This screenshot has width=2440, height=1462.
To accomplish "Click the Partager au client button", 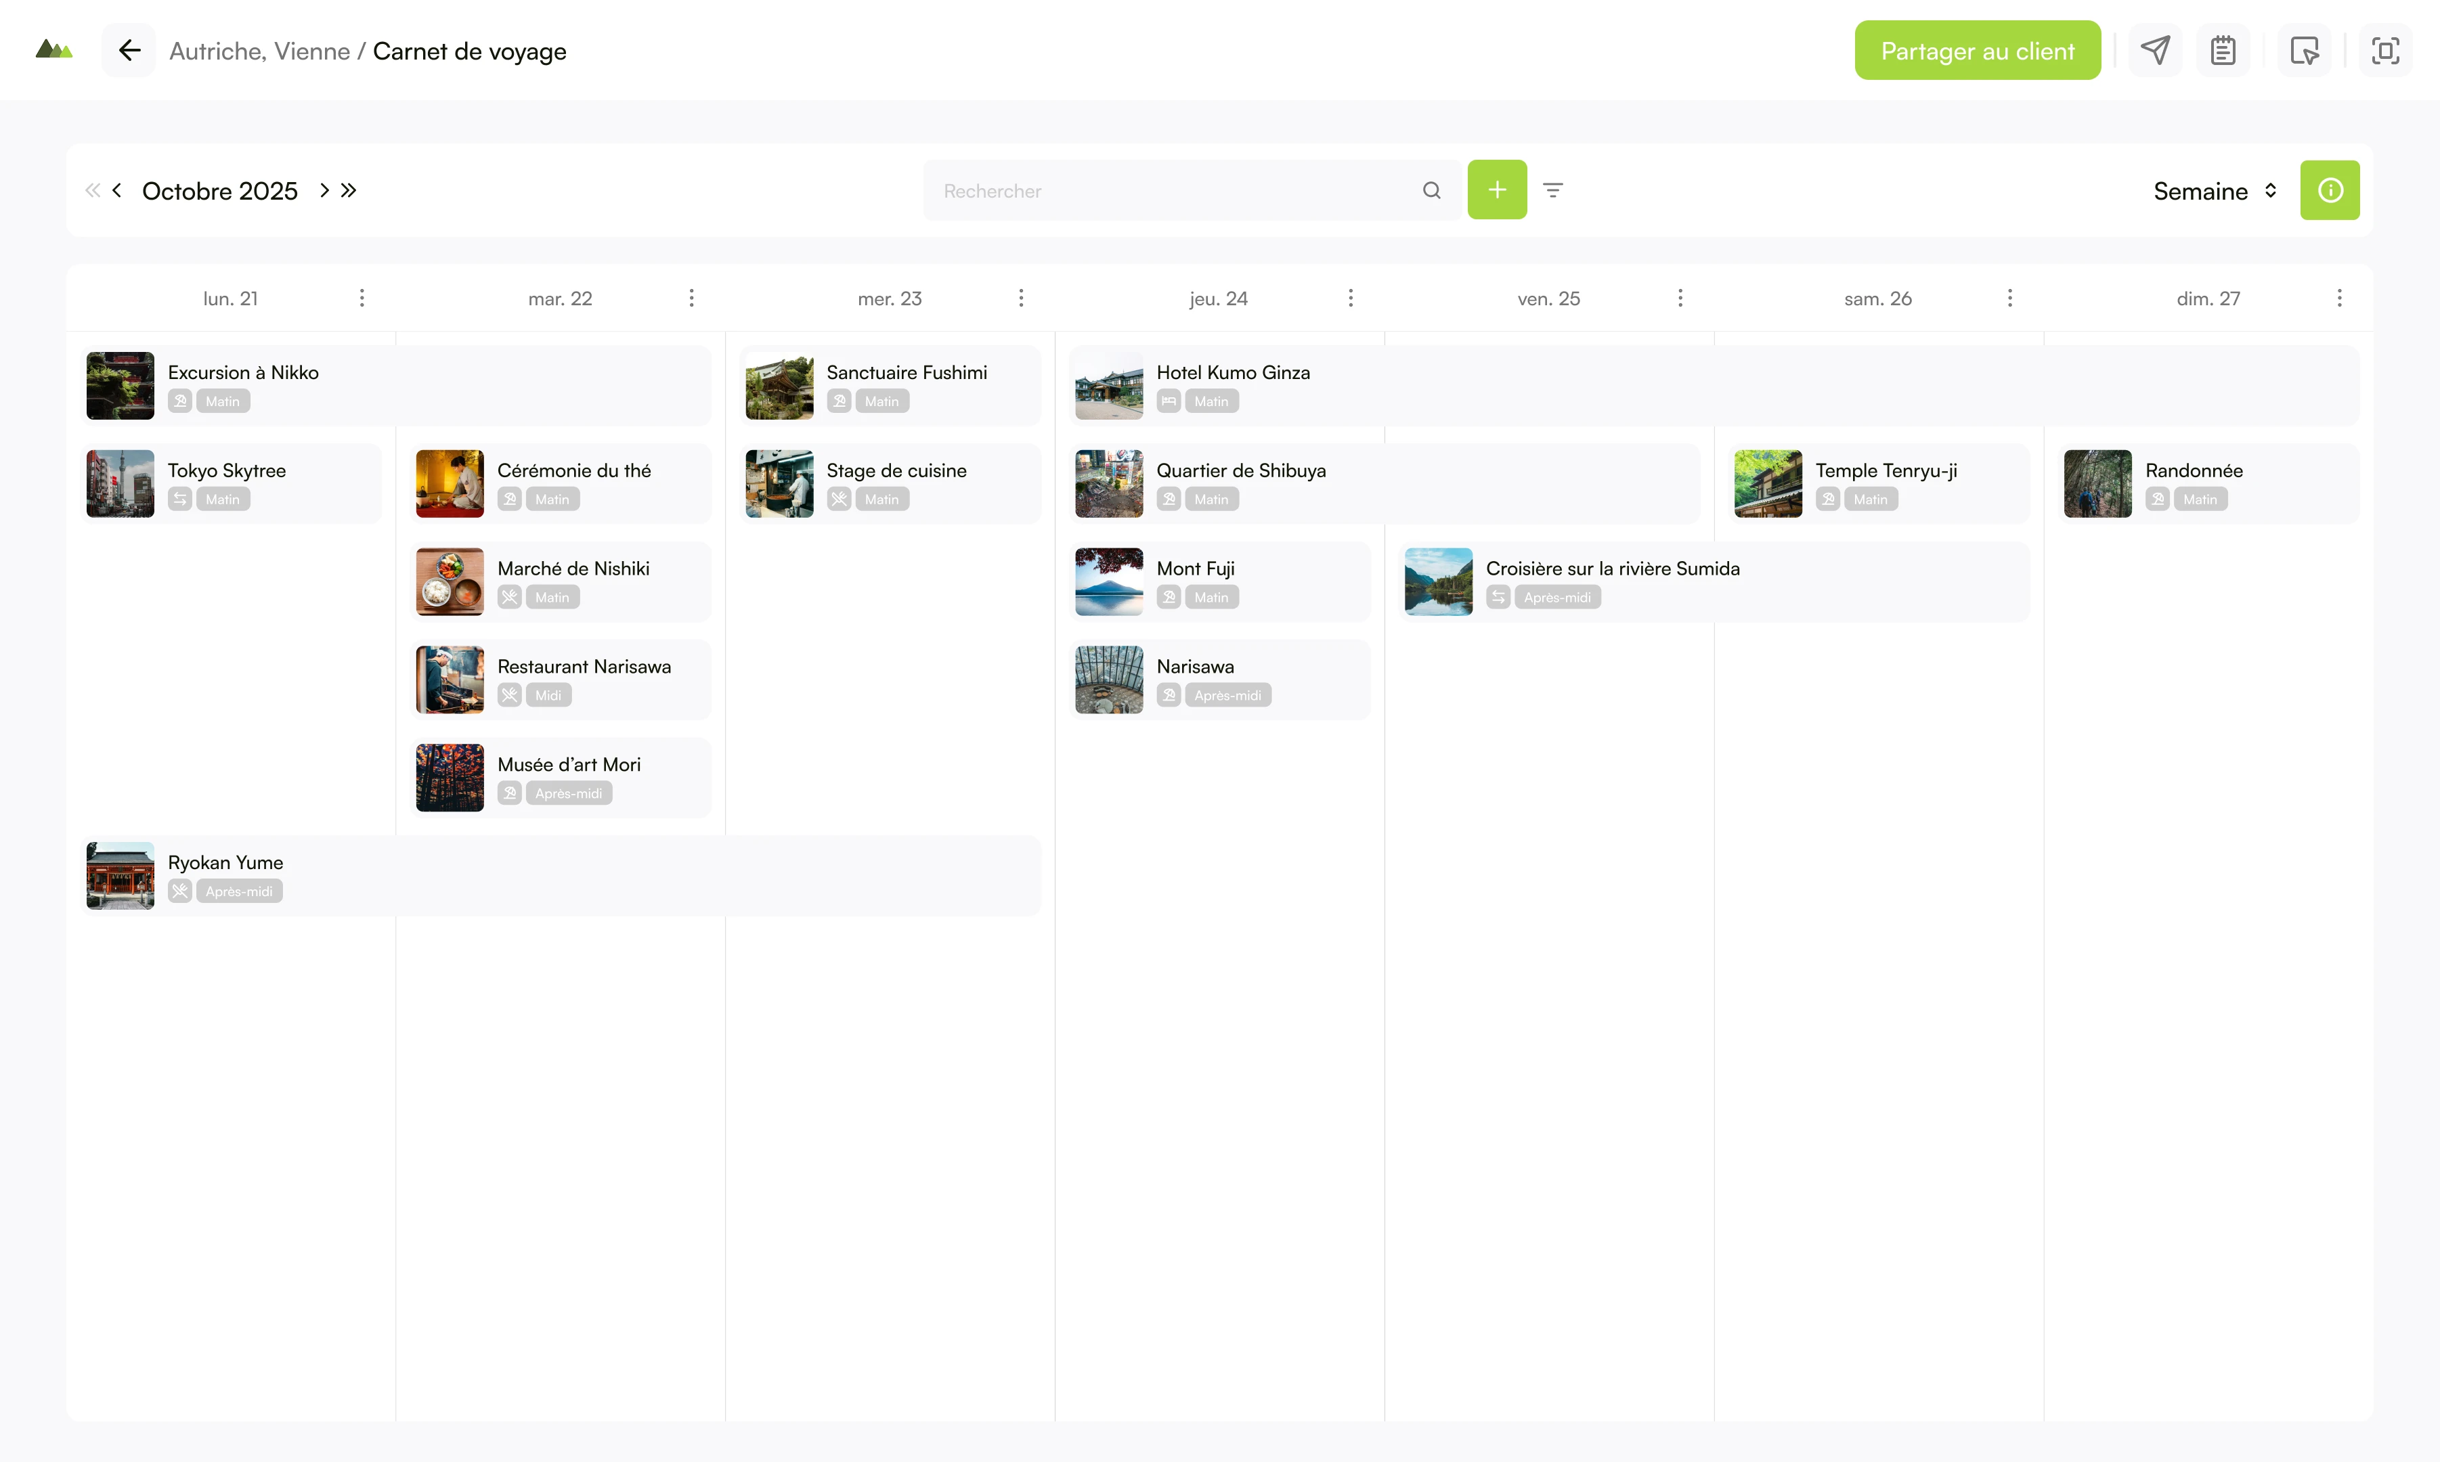I will (x=1977, y=50).
